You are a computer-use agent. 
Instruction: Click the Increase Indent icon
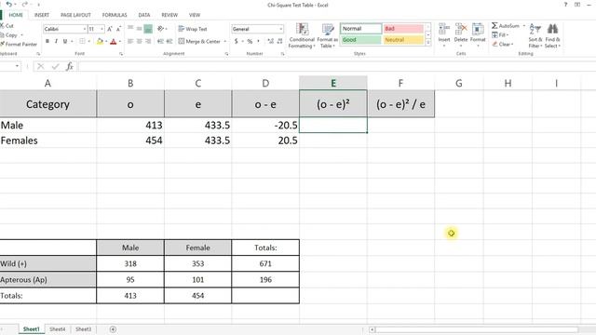[x=169, y=41]
